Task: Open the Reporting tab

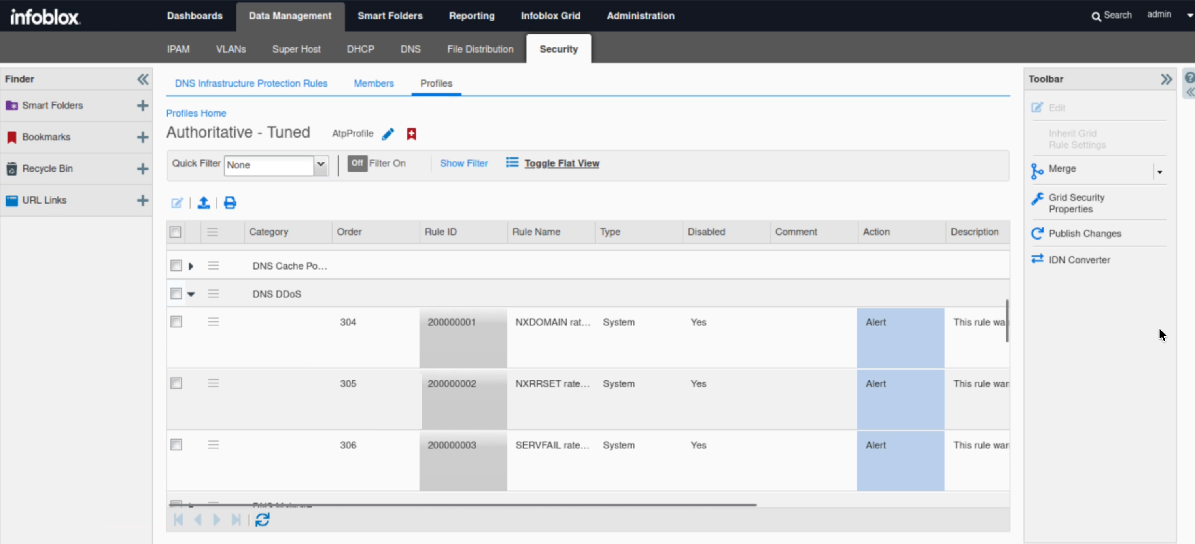Action: (472, 16)
